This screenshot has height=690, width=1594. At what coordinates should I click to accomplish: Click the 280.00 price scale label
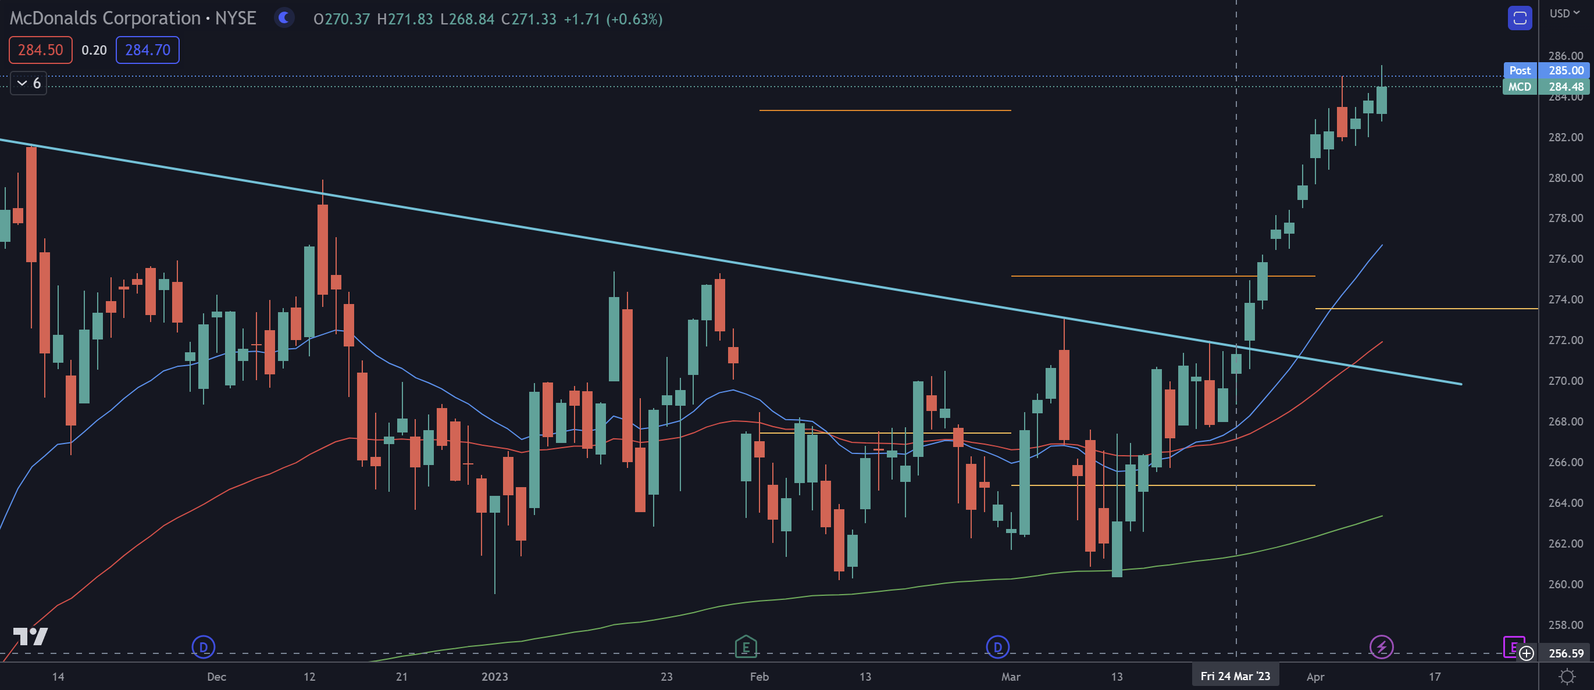tap(1566, 177)
